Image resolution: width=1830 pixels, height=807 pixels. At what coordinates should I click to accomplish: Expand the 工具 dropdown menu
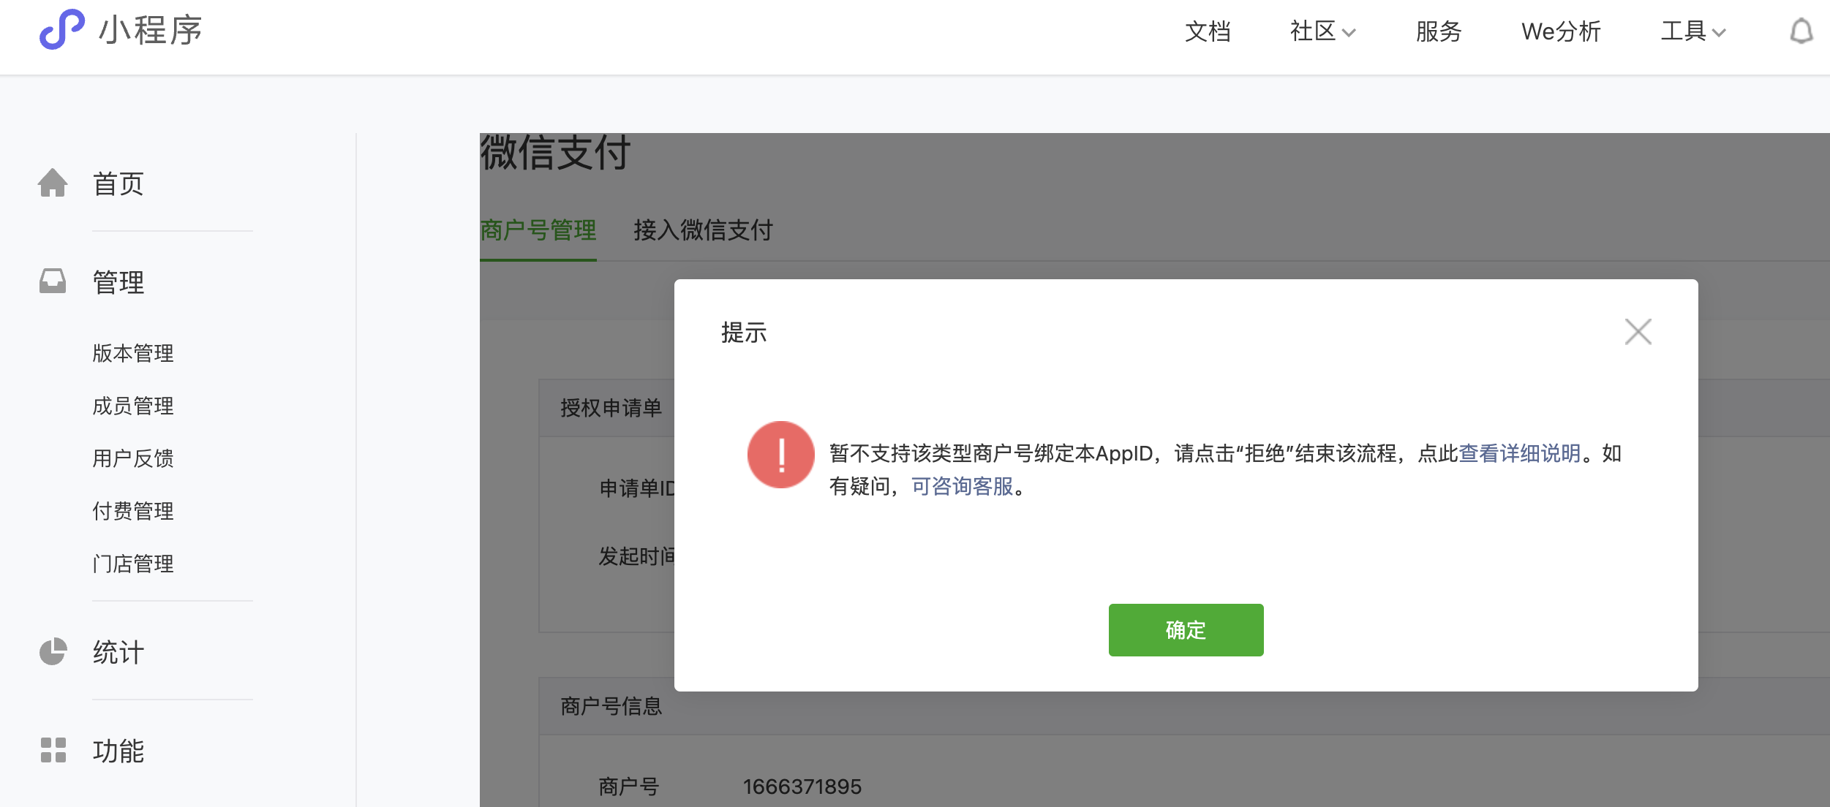pyautogui.click(x=1692, y=31)
